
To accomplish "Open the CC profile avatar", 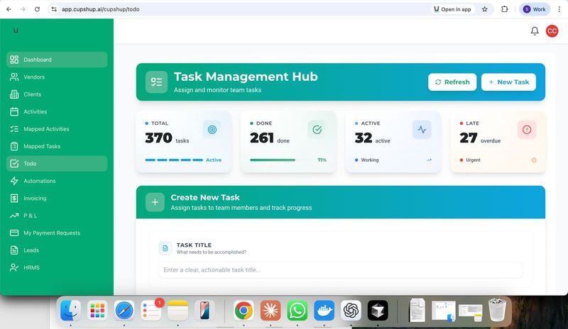I will pyautogui.click(x=552, y=31).
